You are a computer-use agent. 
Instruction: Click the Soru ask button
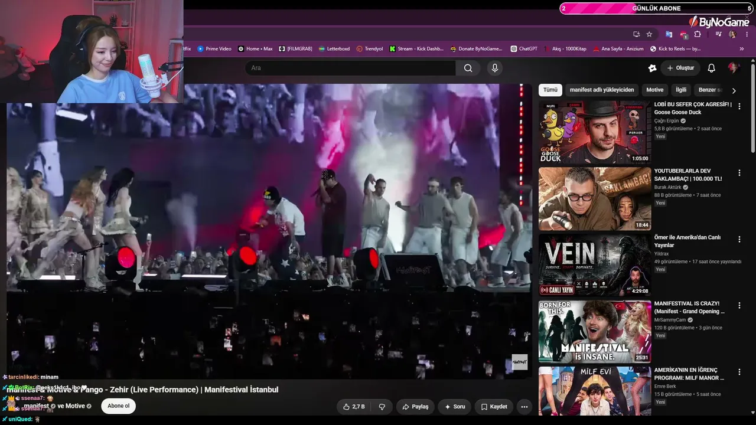coord(455,407)
